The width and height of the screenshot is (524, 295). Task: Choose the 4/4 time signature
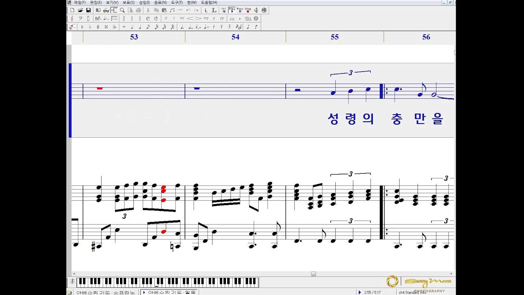coord(132,18)
